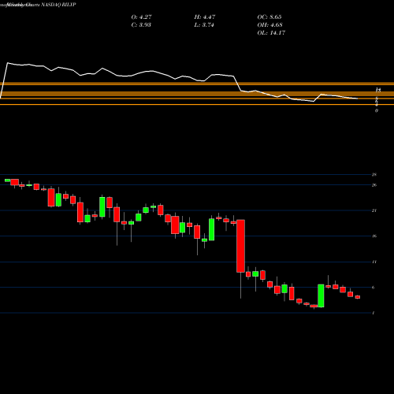Viewport: 394px width, 394px height.
Task: Click the high value H: 4.47
Action: [205, 17]
